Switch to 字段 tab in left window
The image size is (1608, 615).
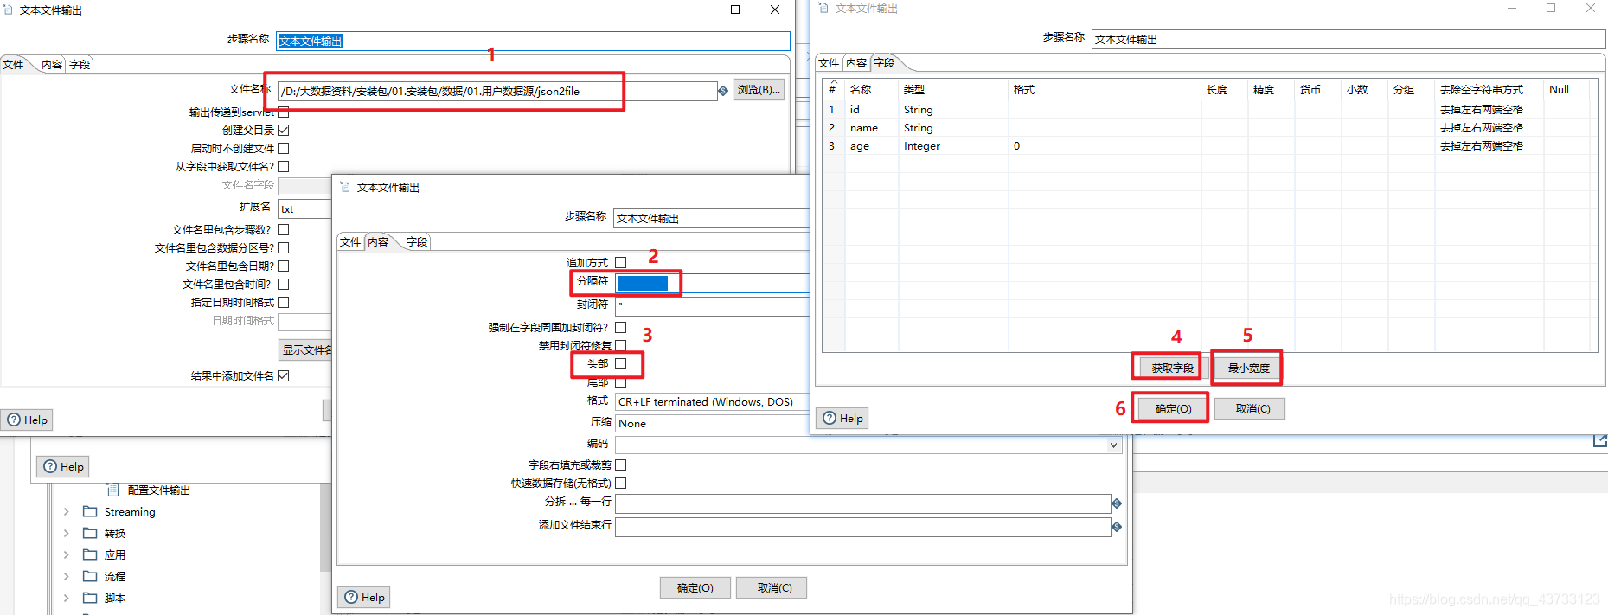click(80, 64)
